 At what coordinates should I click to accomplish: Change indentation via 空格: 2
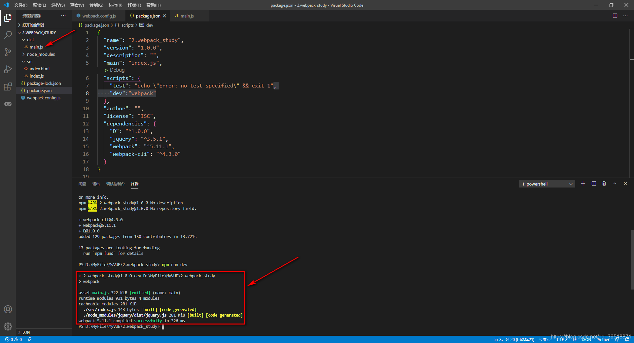coord(546,339)
